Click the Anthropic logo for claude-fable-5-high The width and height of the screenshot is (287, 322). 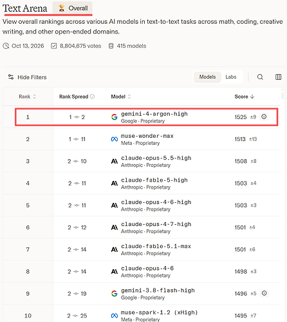tap(115, 184)
